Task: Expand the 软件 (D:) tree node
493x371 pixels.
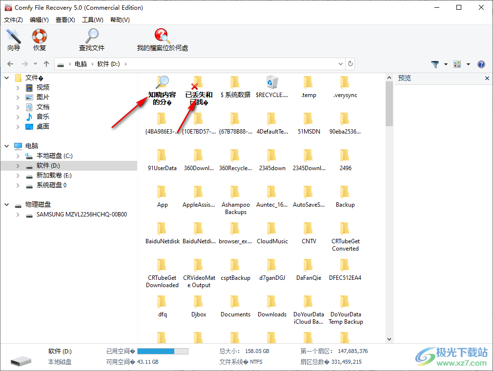Action: 18,166
